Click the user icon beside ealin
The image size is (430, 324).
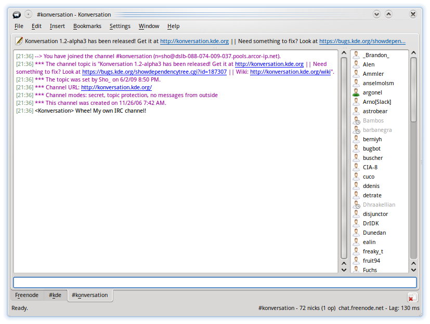click(x=356, y=242)
